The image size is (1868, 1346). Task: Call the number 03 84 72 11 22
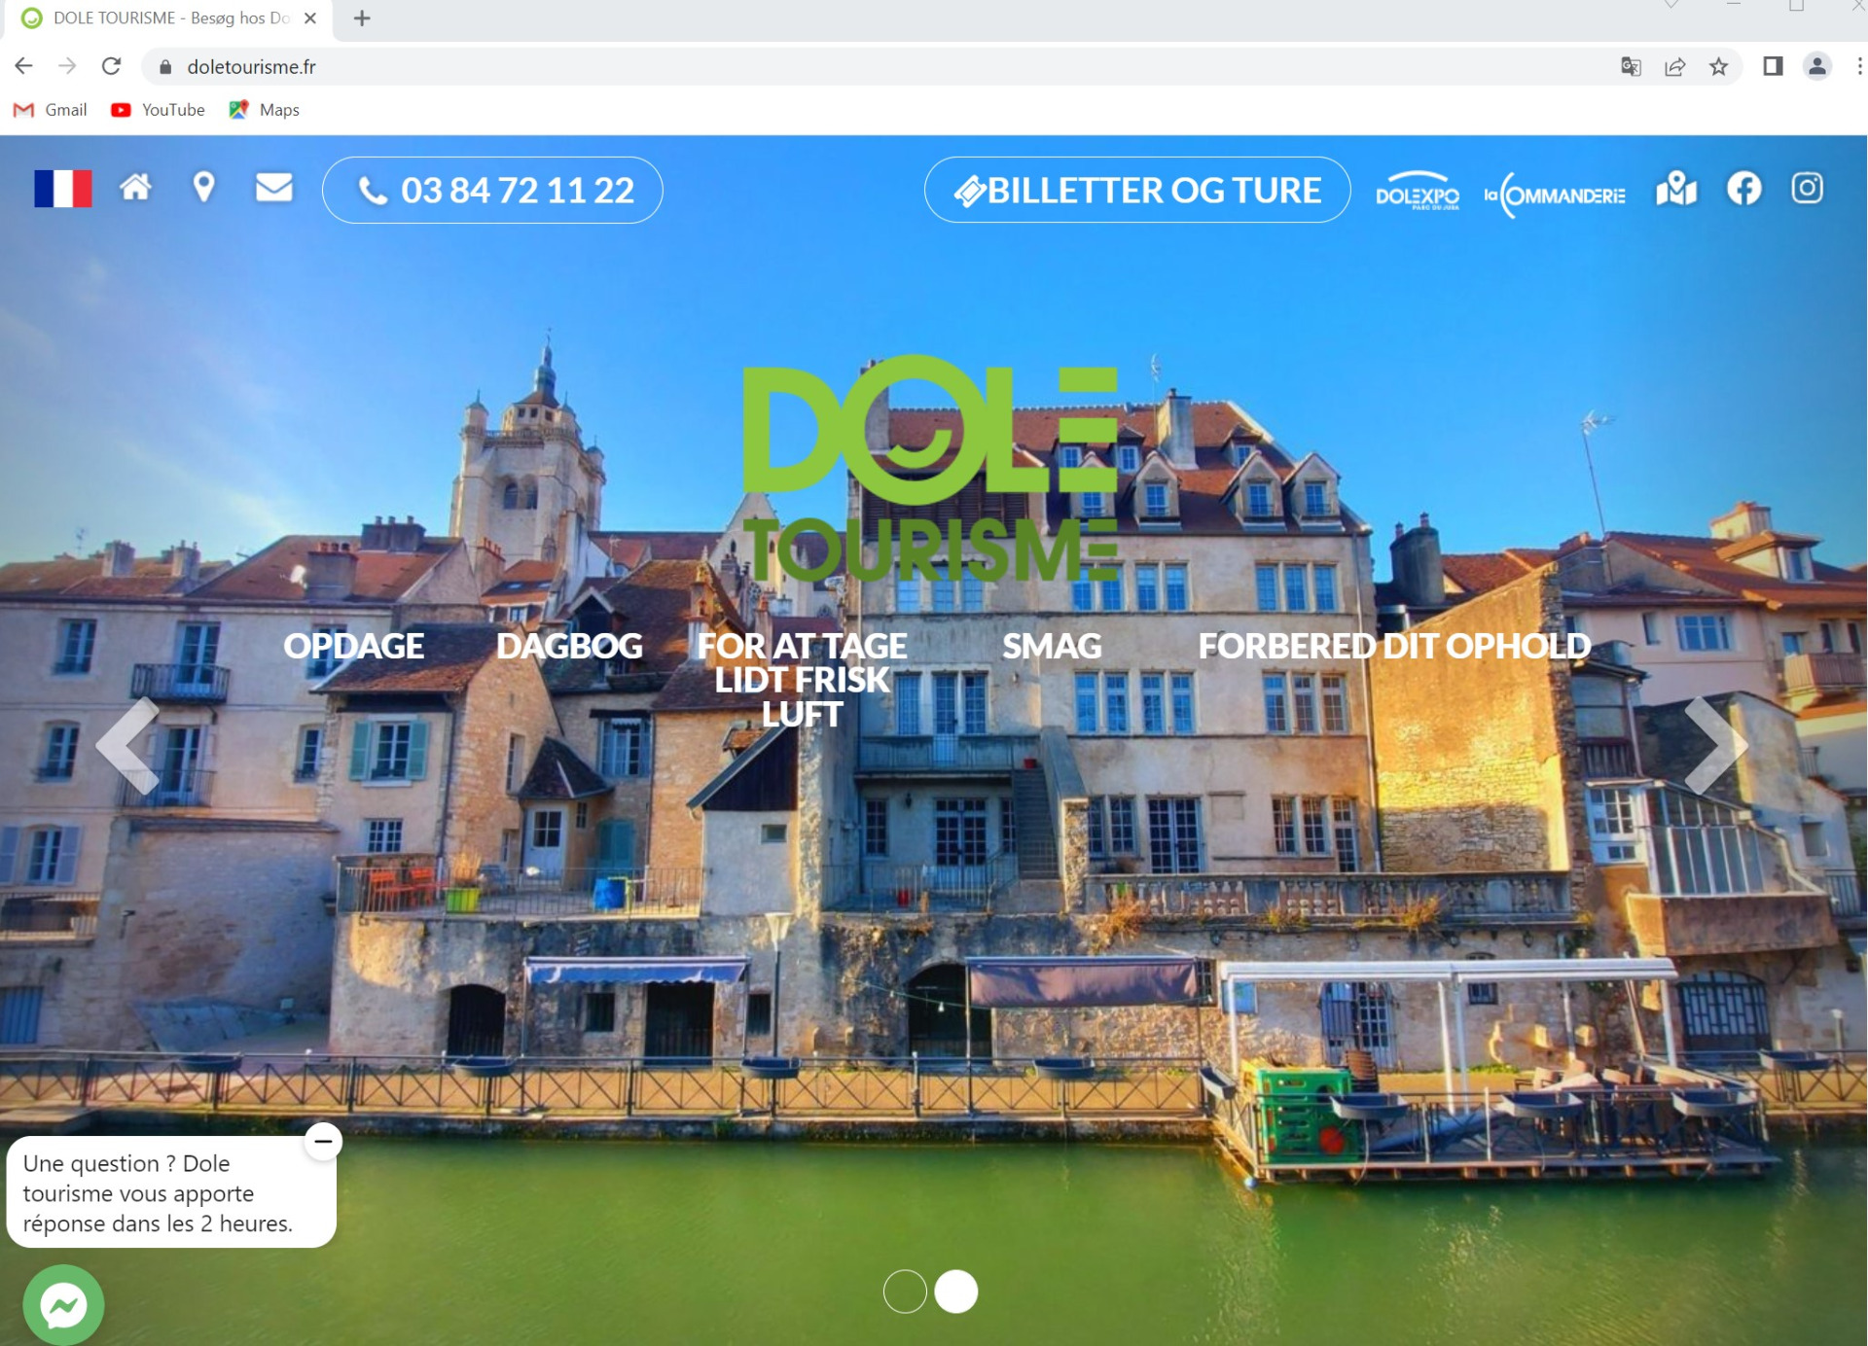[x=492, y=190]
